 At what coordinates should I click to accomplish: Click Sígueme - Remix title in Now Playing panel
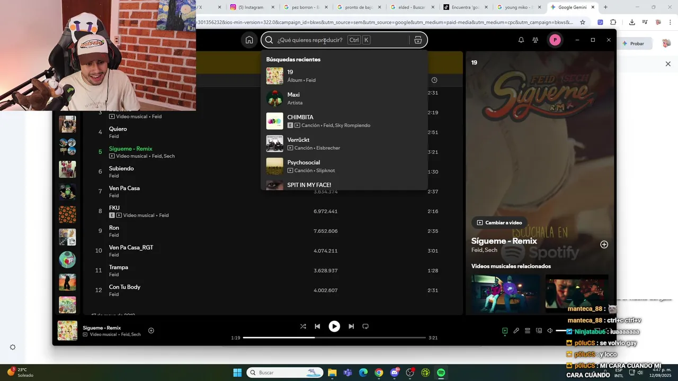pos(504,241)
